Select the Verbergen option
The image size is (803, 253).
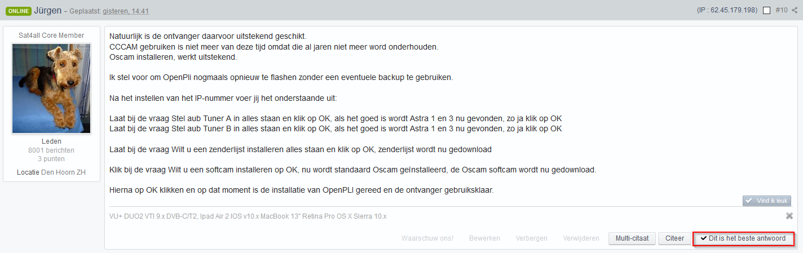531,238
